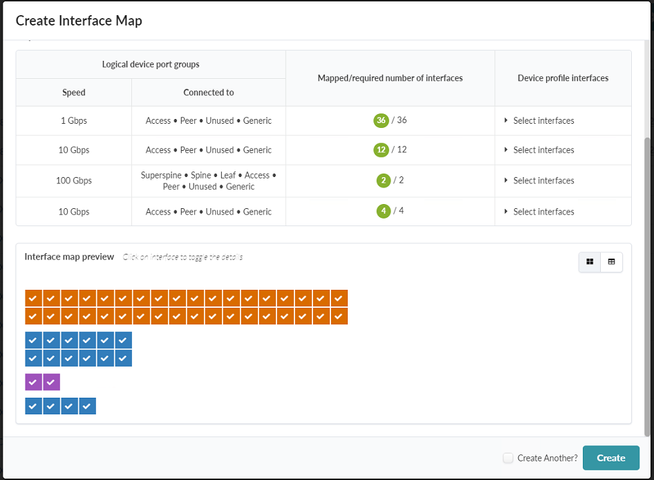Click the Create Another? label text
This screenshot has width=654, height=480.
pos(547,458)
